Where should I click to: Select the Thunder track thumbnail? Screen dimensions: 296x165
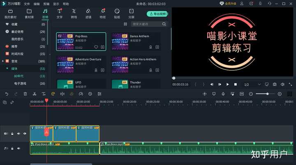[120, 84]
